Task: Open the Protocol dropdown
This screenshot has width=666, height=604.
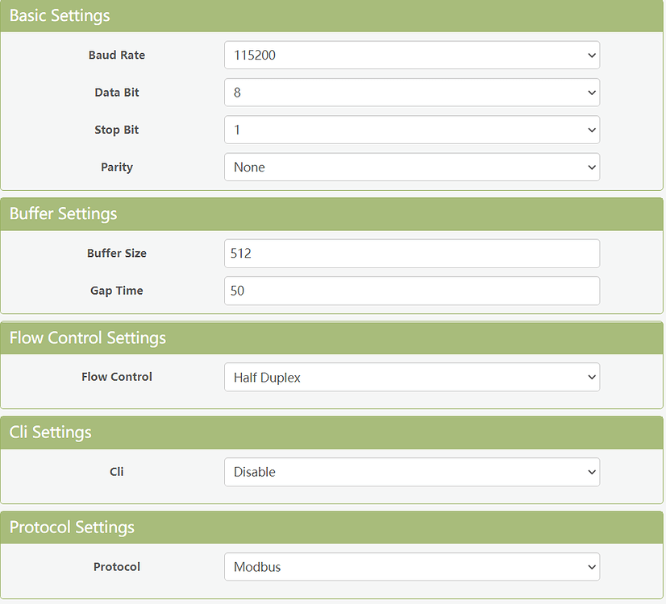Action: pos(411,566)
